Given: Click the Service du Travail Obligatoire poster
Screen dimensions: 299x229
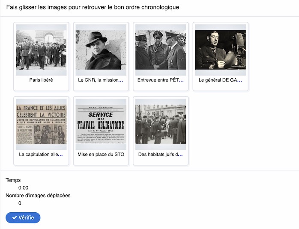Looking at the screenshot, I should pyautogui.click(x=101, y=124).
